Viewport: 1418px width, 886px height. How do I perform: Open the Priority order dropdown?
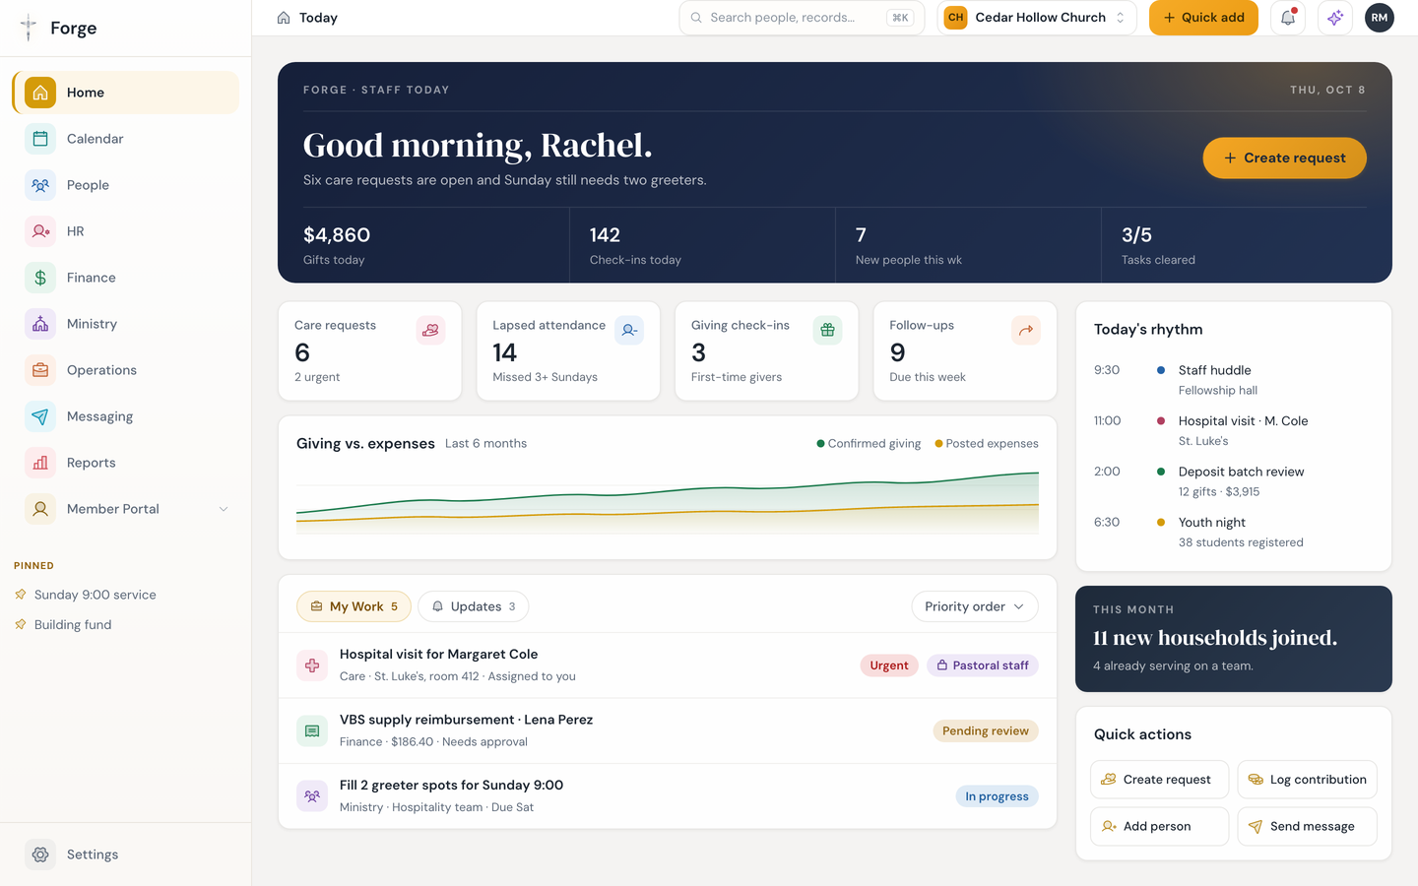[x=975, y=606]
